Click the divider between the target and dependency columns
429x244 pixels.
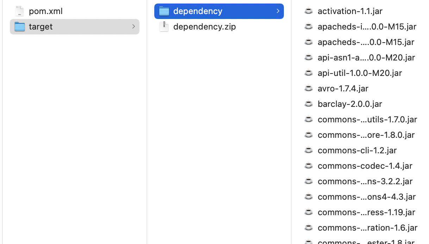tap(147, 122)
